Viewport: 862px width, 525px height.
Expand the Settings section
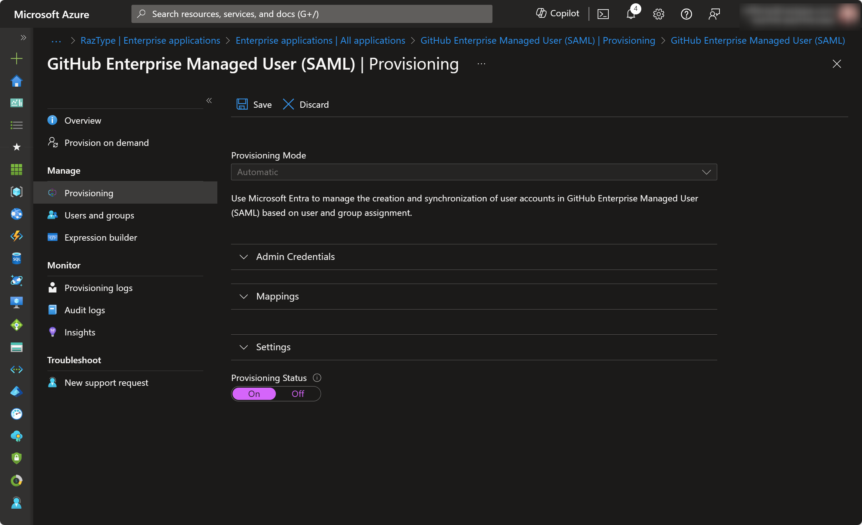273,347
